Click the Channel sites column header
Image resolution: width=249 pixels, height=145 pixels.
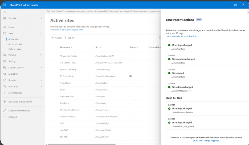[154, 47]
